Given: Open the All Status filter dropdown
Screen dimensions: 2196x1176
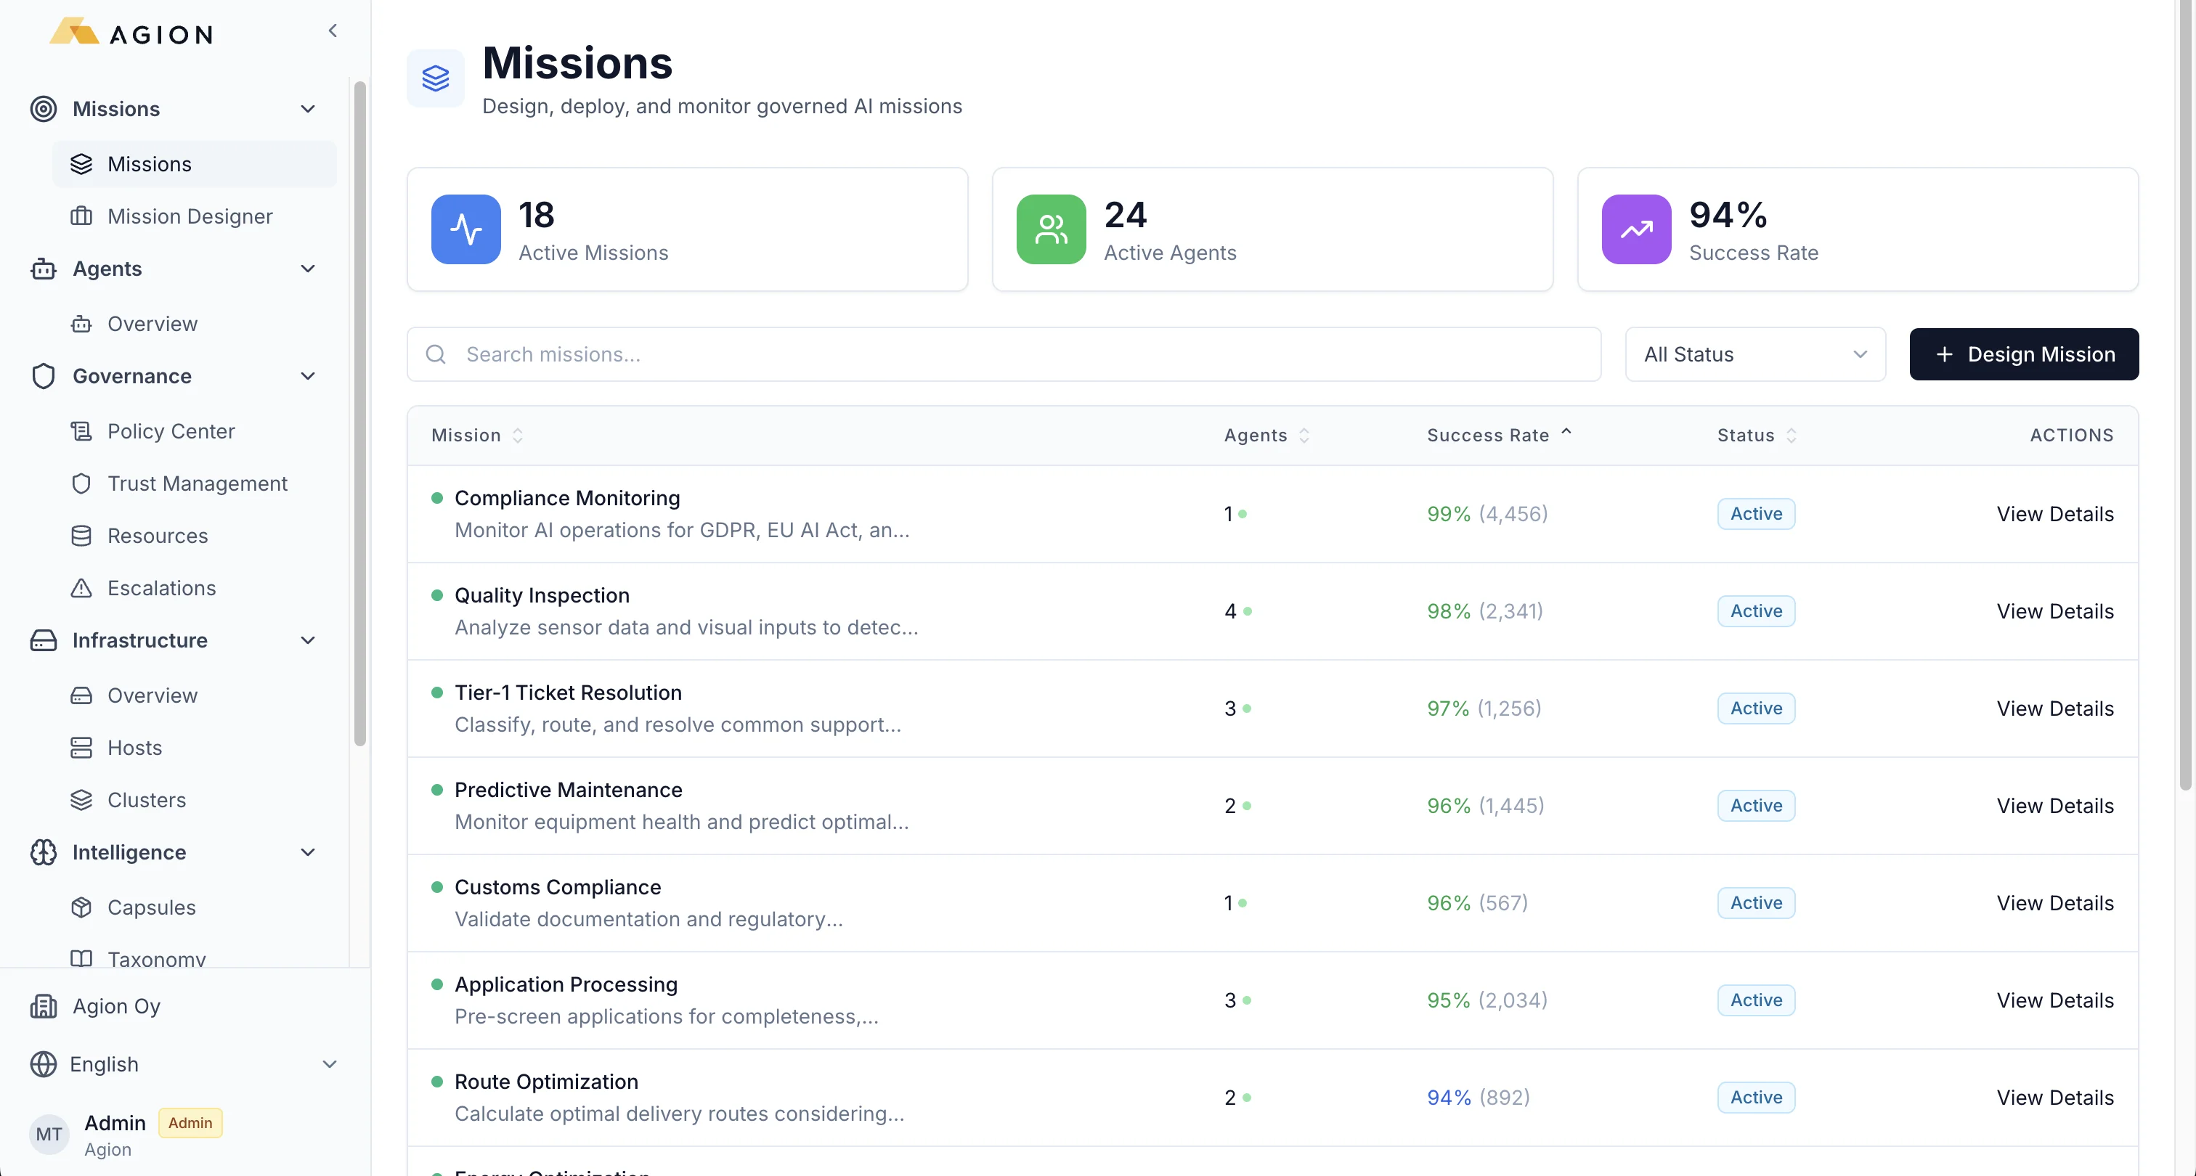Looking at the screenshot, I should pos(1754,354).
